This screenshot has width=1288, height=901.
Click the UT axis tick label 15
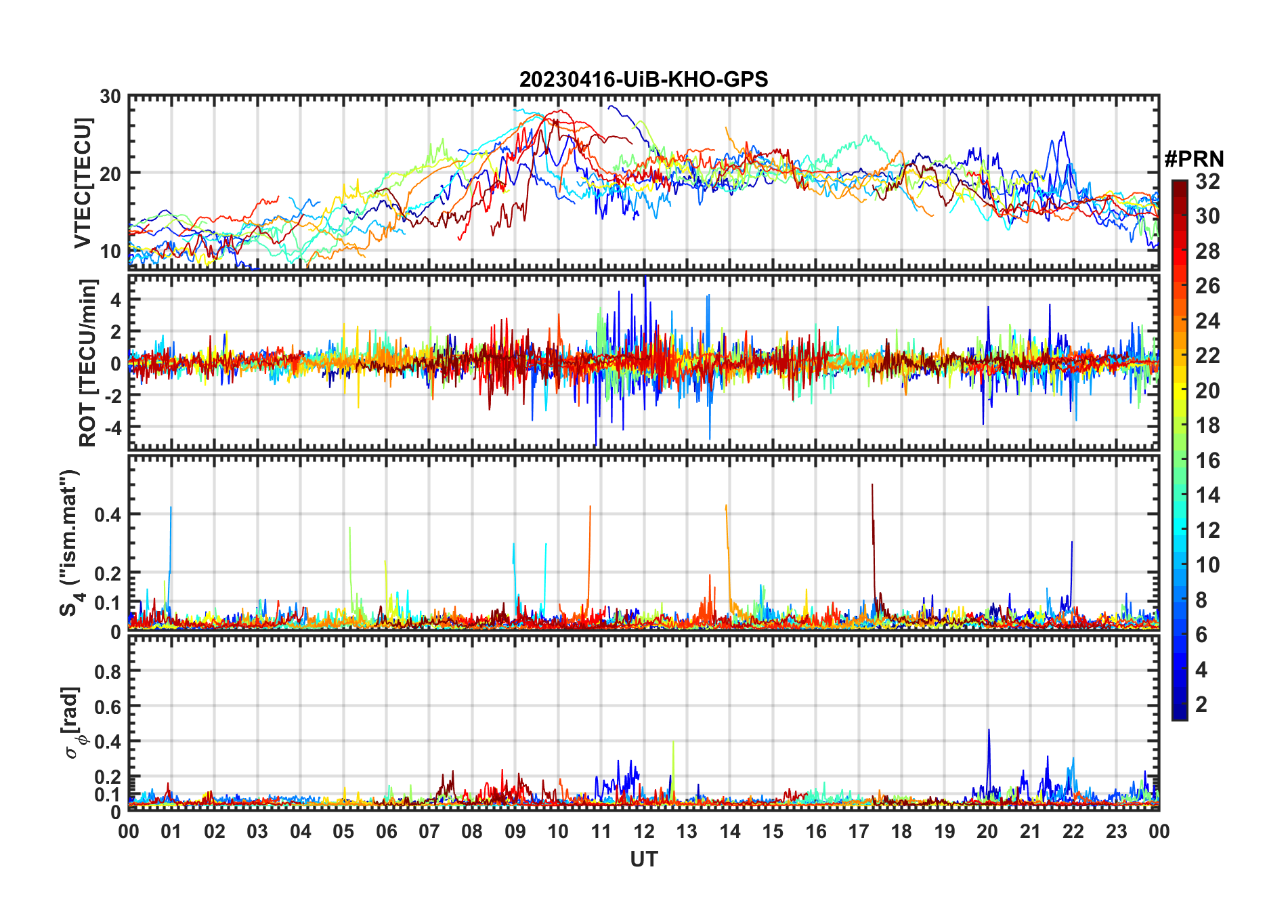[773, 831]
